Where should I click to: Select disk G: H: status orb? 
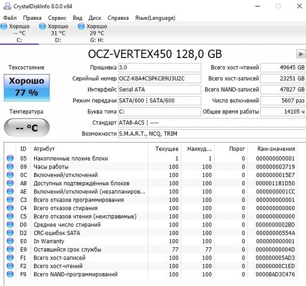82,26
